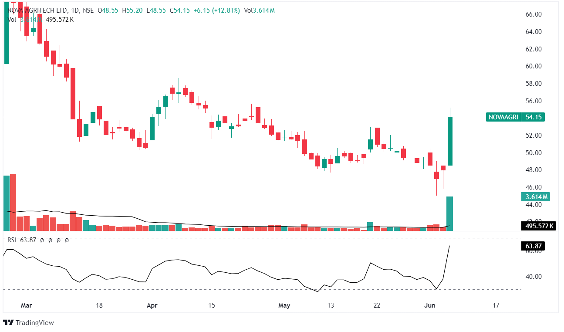Open the TradingView text link
The width and height of the screenshot is (564, 332).
(34, 323)
